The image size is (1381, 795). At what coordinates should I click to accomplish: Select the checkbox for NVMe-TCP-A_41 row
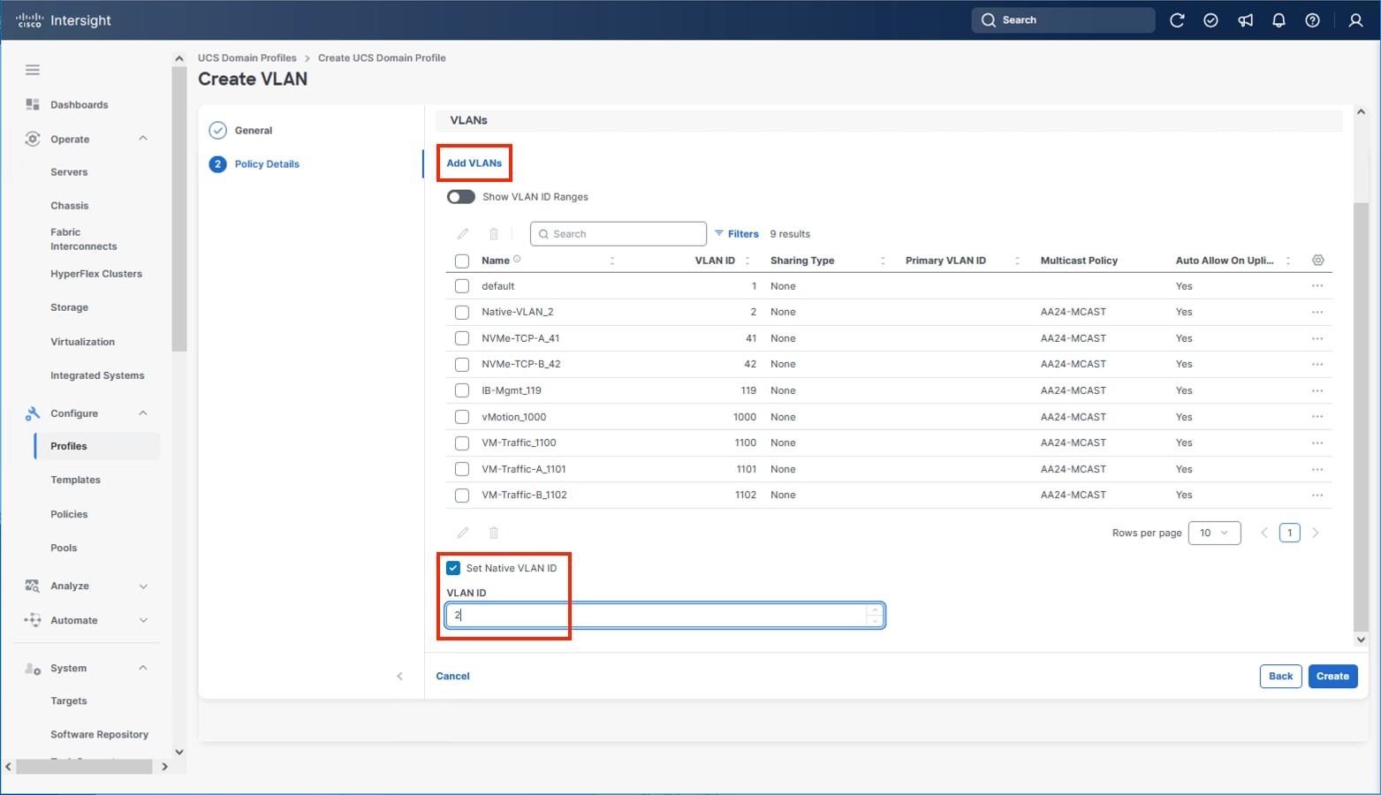pyautogui.click(x=461, y=338)
